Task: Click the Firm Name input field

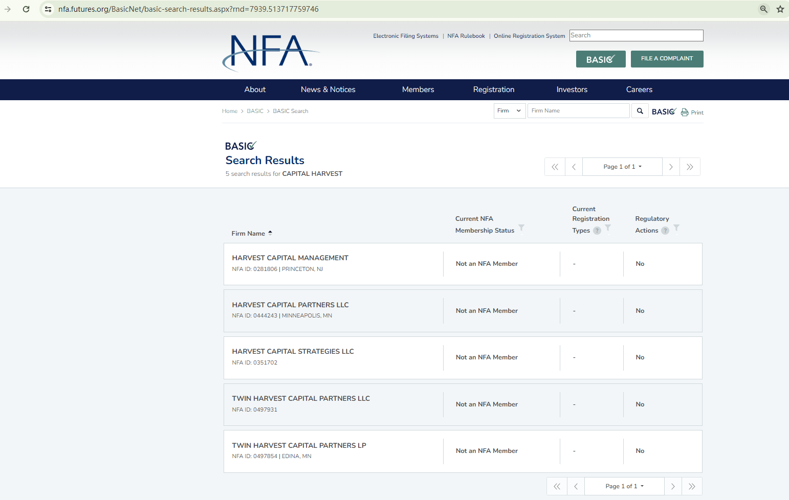Action: tap(578, 111)
